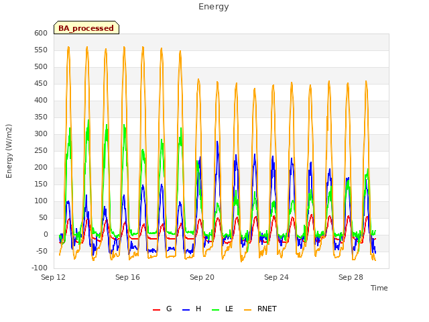The width and height of the screenshot is (429, 322).
Task: Click the Energy (W/m2) y-axis label
Action: (9, 151)
